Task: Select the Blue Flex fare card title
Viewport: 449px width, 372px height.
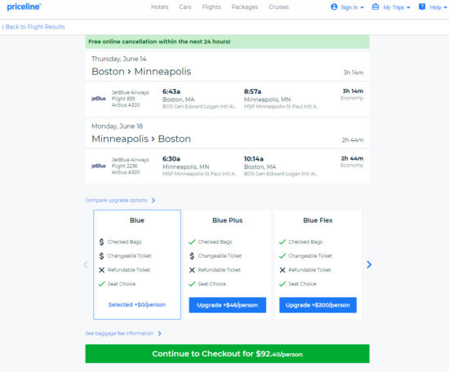Action: pyautogui.click(x=318, y=220)
